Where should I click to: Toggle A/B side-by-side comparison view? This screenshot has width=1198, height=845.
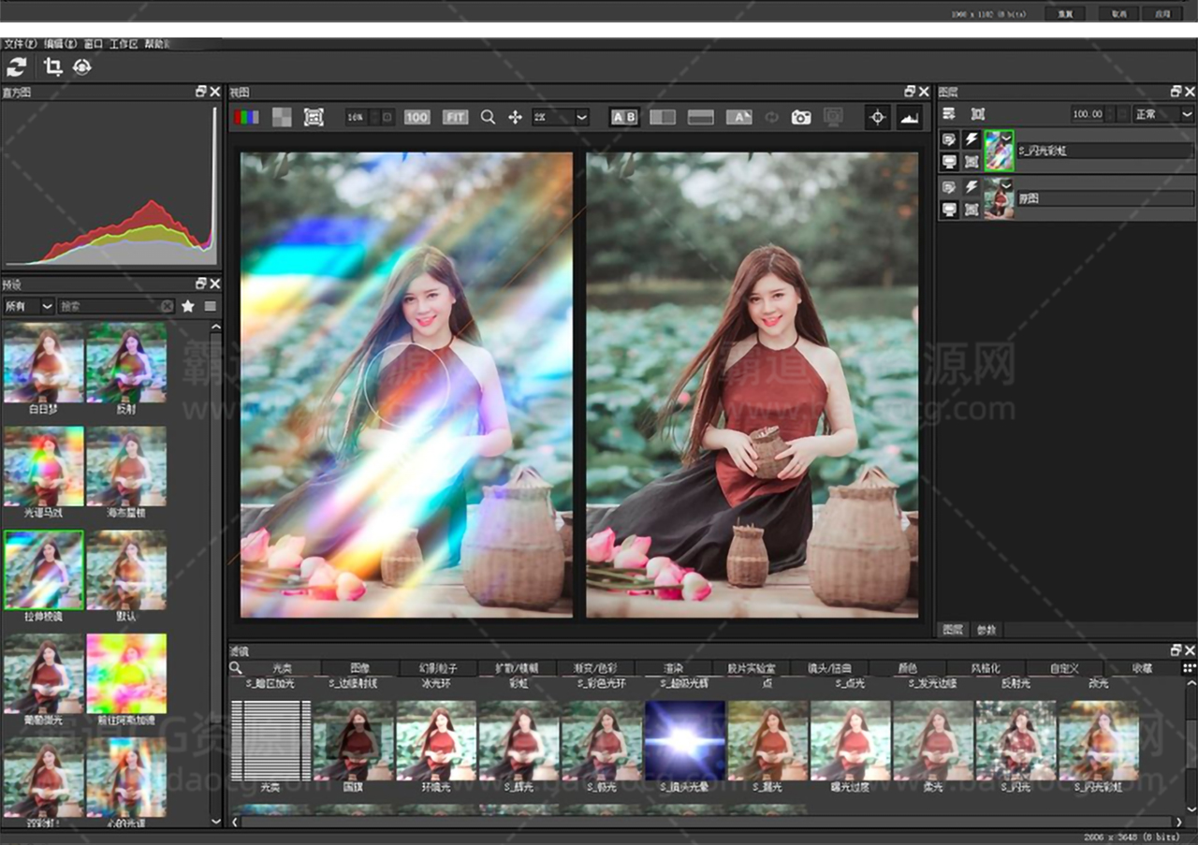[624, 117]
